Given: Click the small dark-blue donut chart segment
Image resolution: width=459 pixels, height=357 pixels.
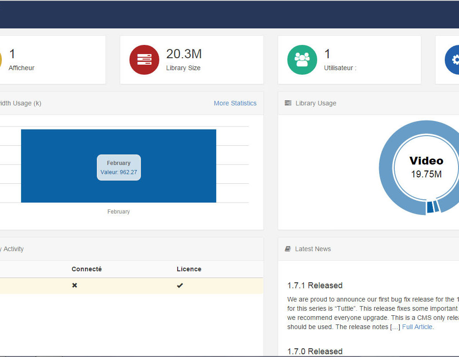Looking at the screenshot, I should pyautogui.click(x=430, y=207).
